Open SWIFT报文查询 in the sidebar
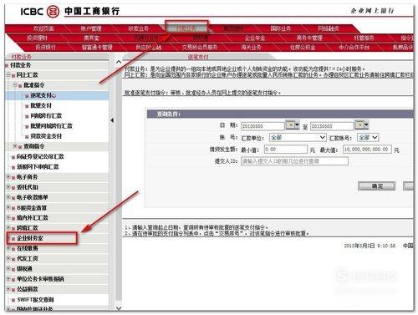Image resolution: width=418 pixels, height=315 pixels. click(x=35, y=300)
